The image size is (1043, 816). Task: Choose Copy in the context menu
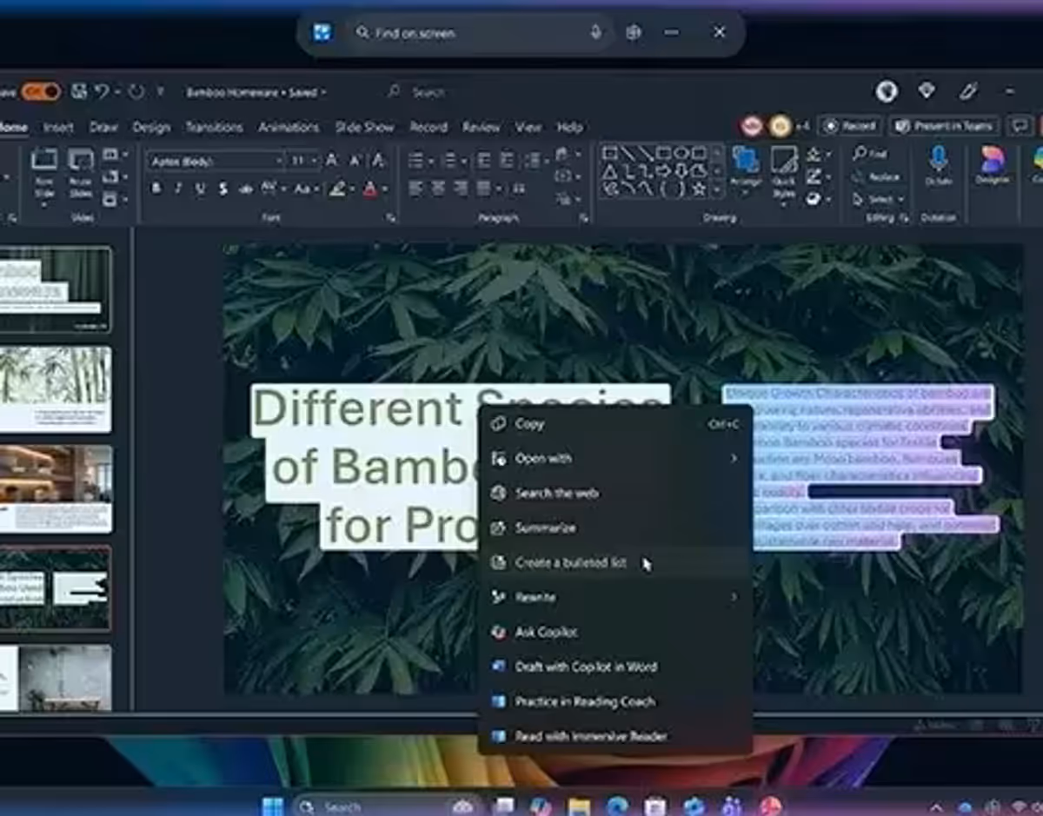pos(615,424)
